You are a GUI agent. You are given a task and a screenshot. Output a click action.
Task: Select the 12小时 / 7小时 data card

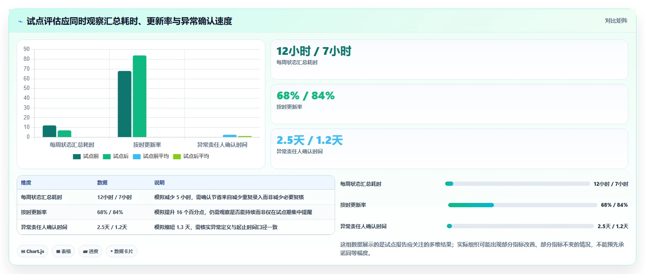(x=449, y=60)
